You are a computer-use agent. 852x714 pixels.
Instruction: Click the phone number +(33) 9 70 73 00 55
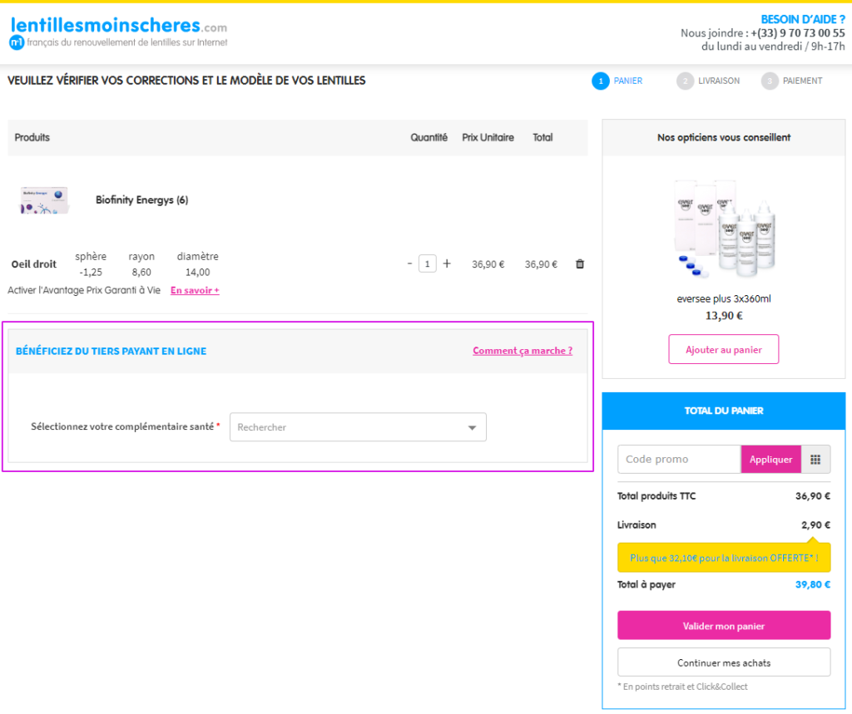pos(798,32)
